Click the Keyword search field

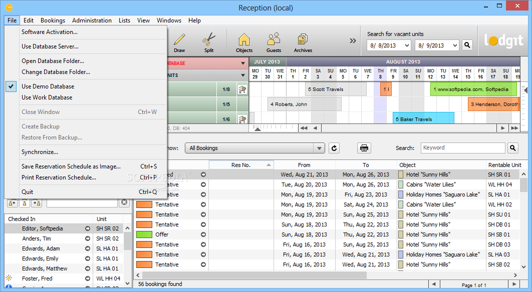coord(463,147)
